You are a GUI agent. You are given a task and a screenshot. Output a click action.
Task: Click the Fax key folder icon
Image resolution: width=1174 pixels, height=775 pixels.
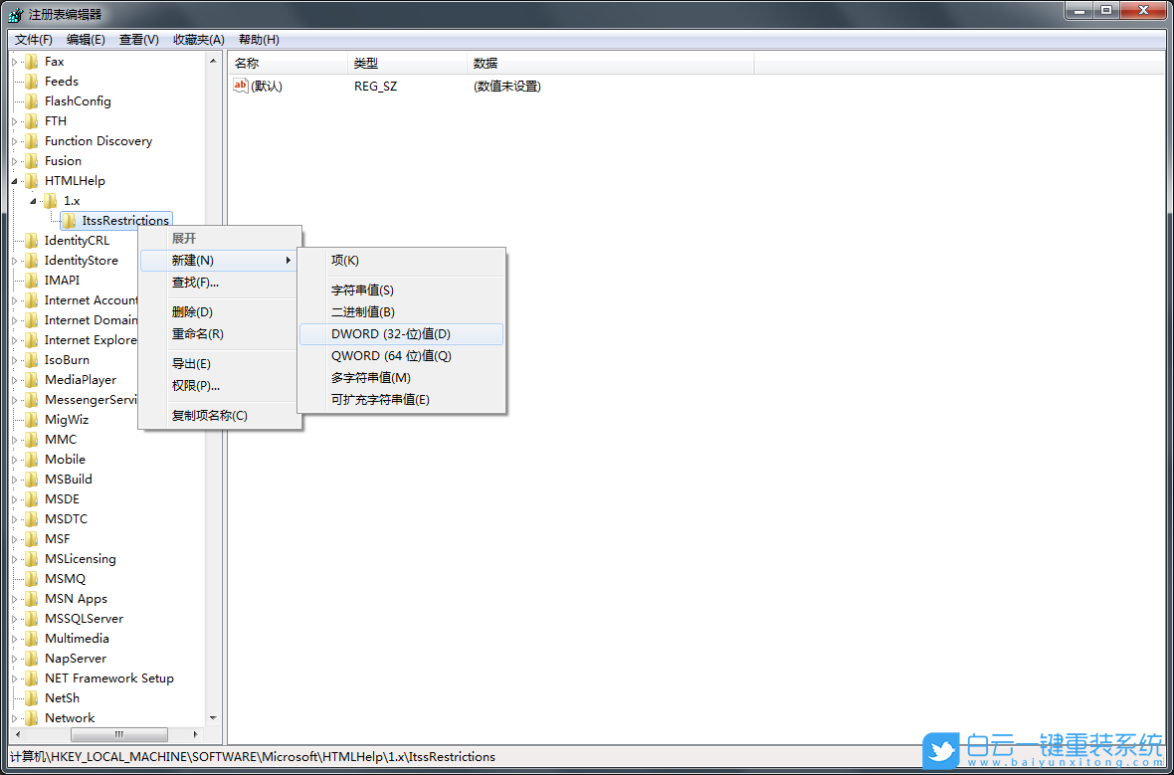pyautogui.click(x=31, y=61)
